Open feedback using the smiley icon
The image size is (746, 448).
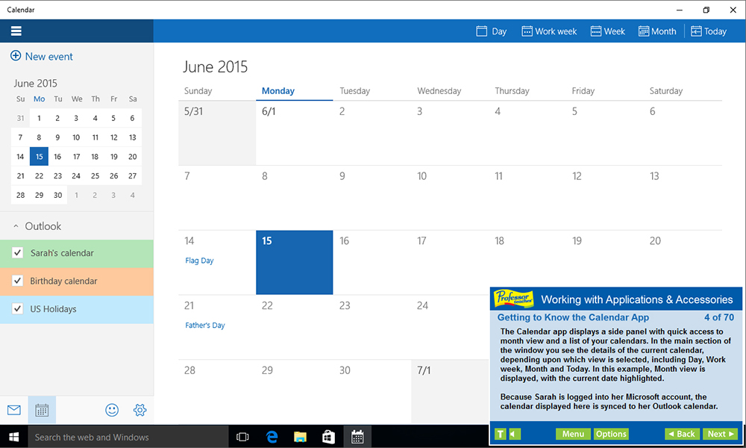112,409
